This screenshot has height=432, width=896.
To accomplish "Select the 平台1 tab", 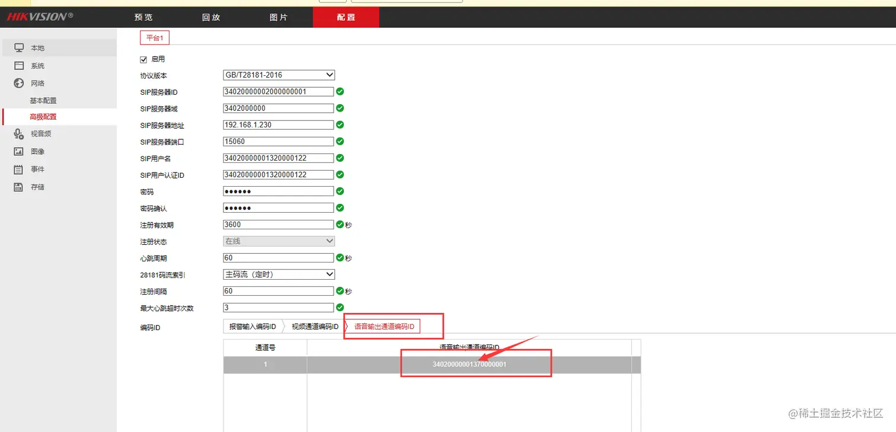I will point(155,38).
